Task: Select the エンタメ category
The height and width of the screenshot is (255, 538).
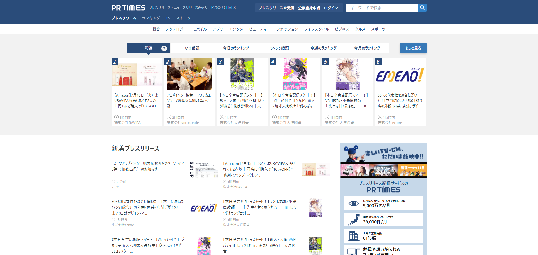Action: [x=236, y=29]
